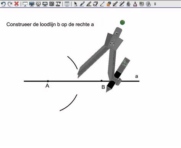Select the Shape Recognition Pen tool
The height and width of the screenshot is (148, 181).
pyautogui.click(x=115, y=4)
